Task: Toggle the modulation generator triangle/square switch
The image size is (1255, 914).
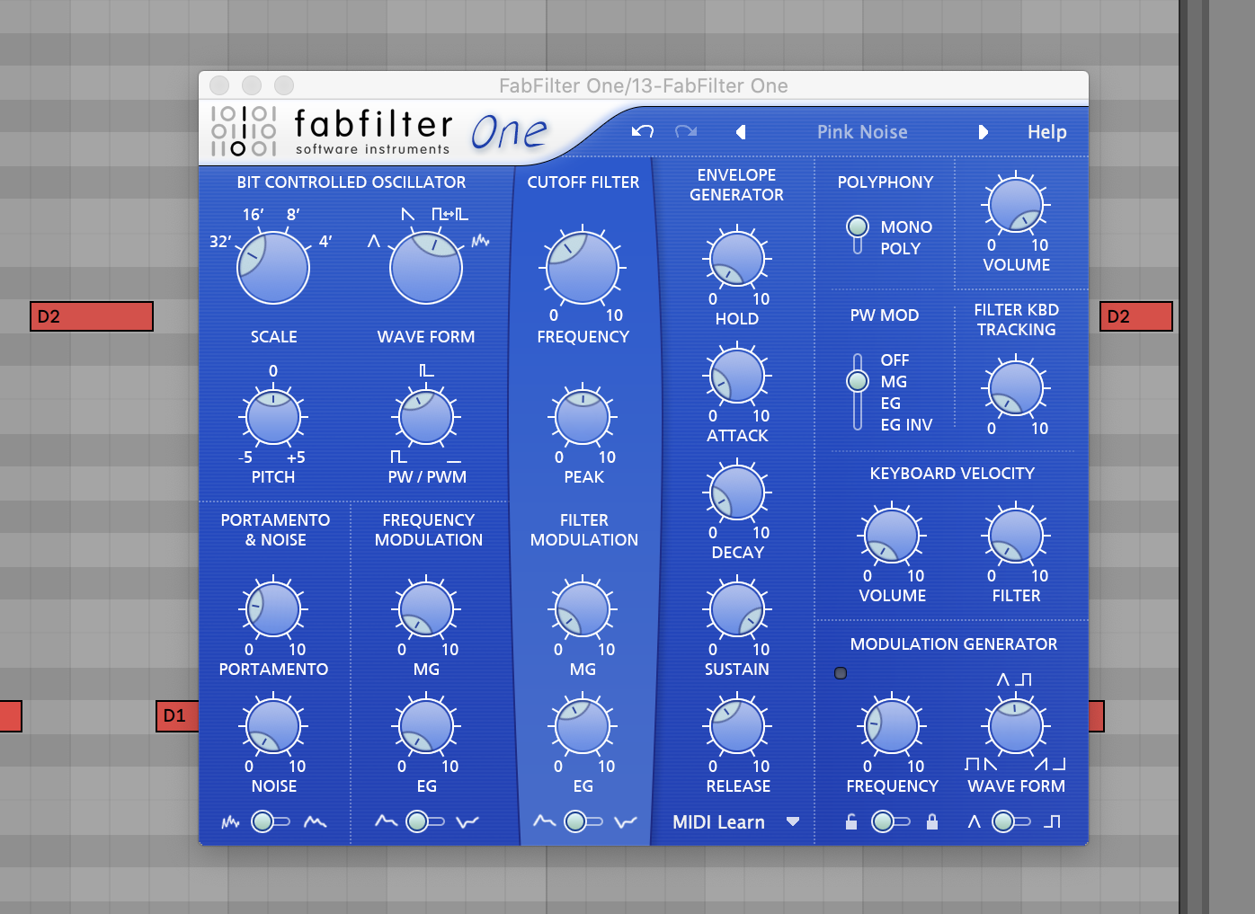Action: (1011, 821)
